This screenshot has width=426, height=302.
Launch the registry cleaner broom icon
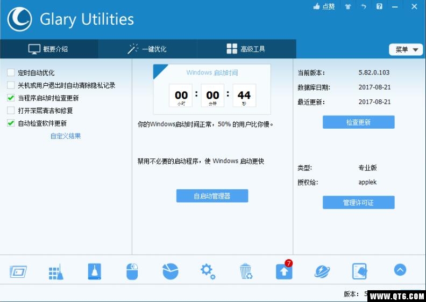pyautogui.click(x=56, y=271)
